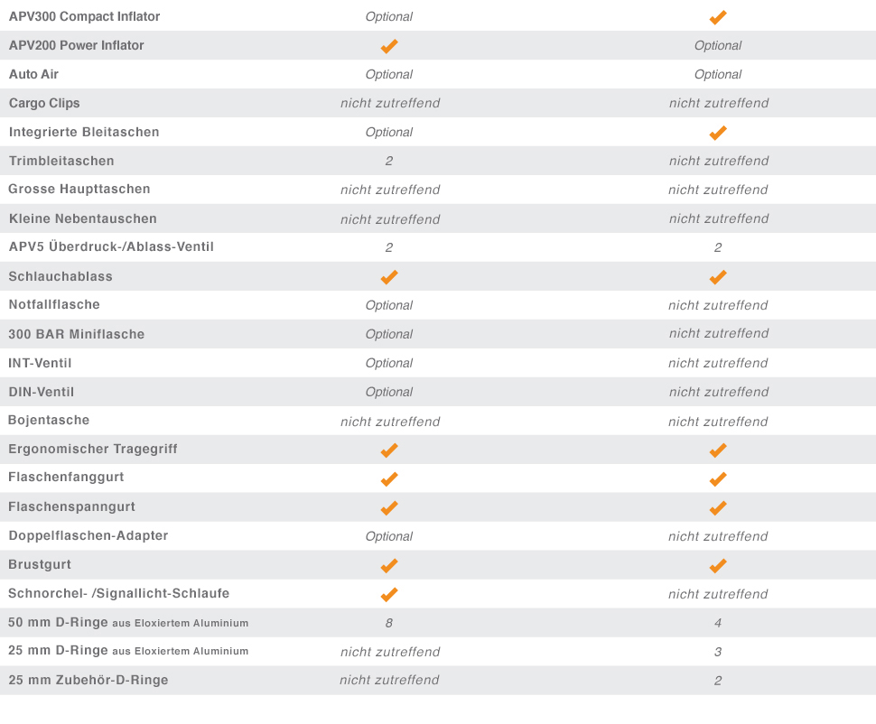Click the value 8 for 50 mm D-Ringe
Image resolution: width=876 pixels, height=724 pixels.
[x=389, y=623]
